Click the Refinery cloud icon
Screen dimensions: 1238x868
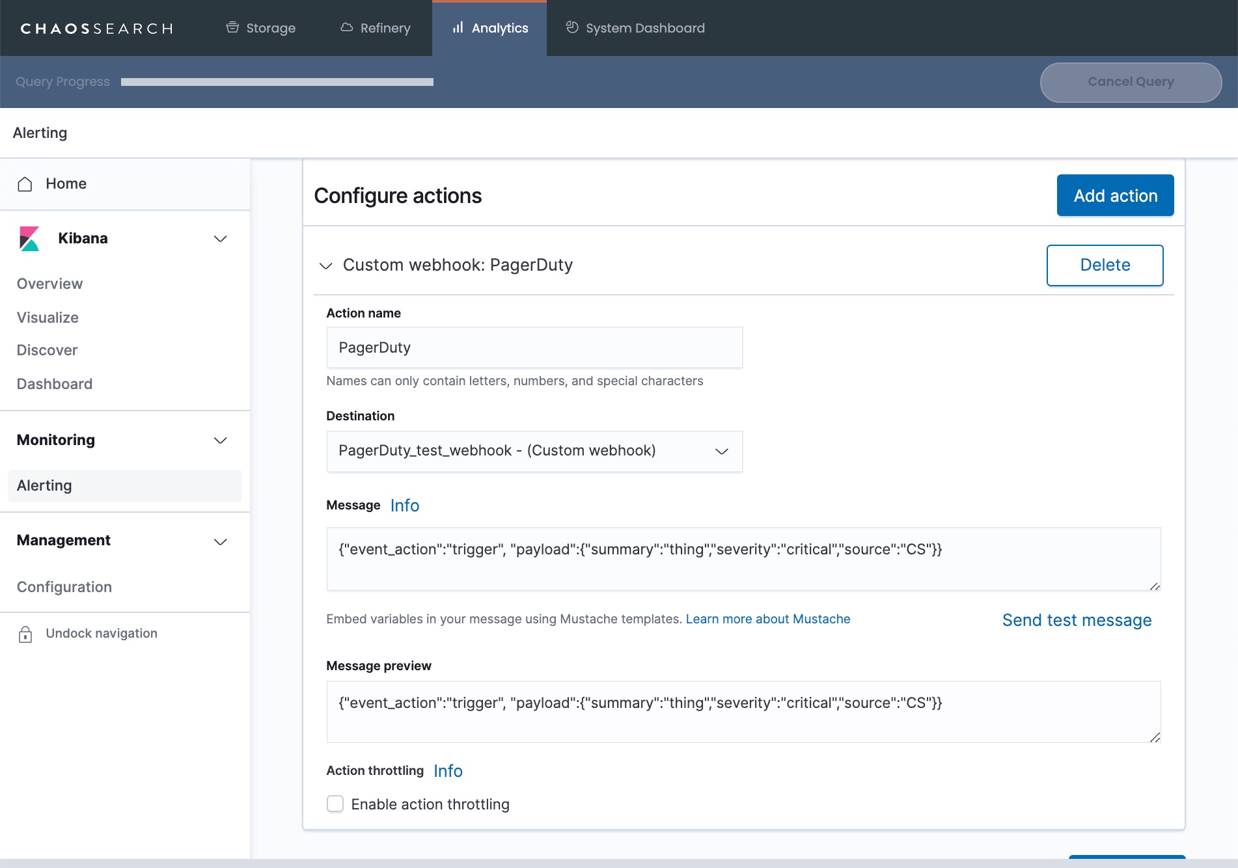pyautogui.click(x=347, y=27)
